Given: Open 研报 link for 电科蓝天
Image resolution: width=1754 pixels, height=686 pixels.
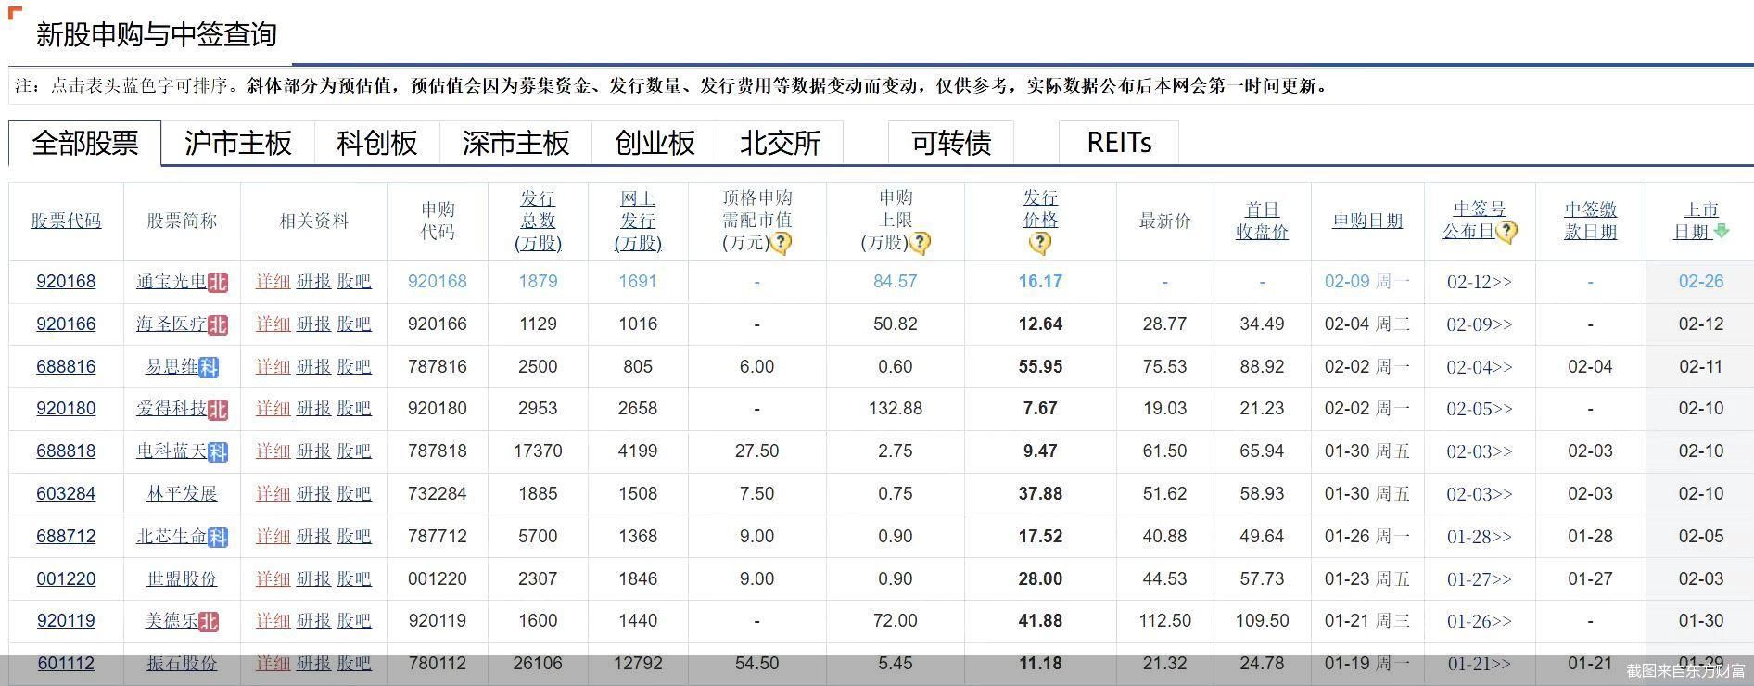Looking at the screenshot, I should (313, 451).
